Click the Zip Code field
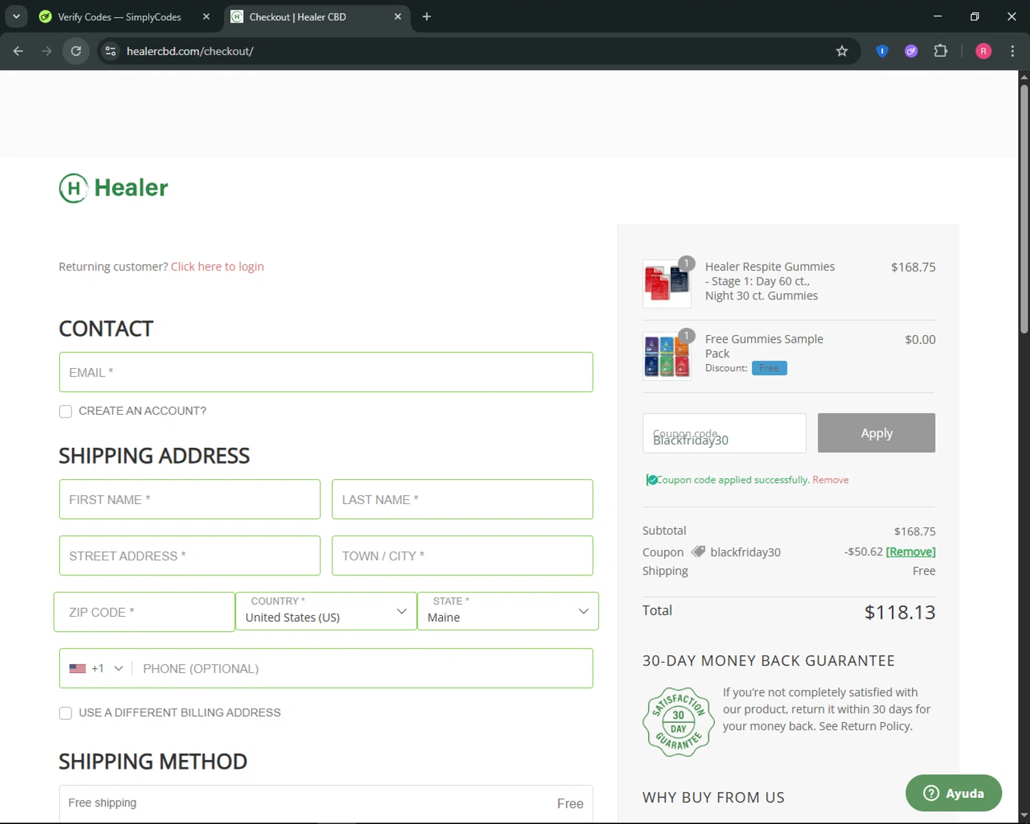This screenshot has width=1030, height=824. [144, 612]
